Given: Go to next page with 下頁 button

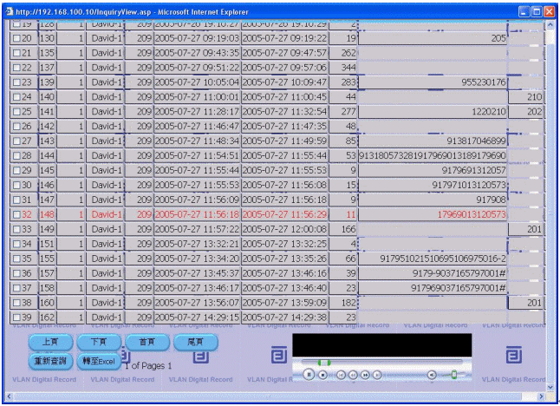Looking at the screenshot, I should click(99, 343).
